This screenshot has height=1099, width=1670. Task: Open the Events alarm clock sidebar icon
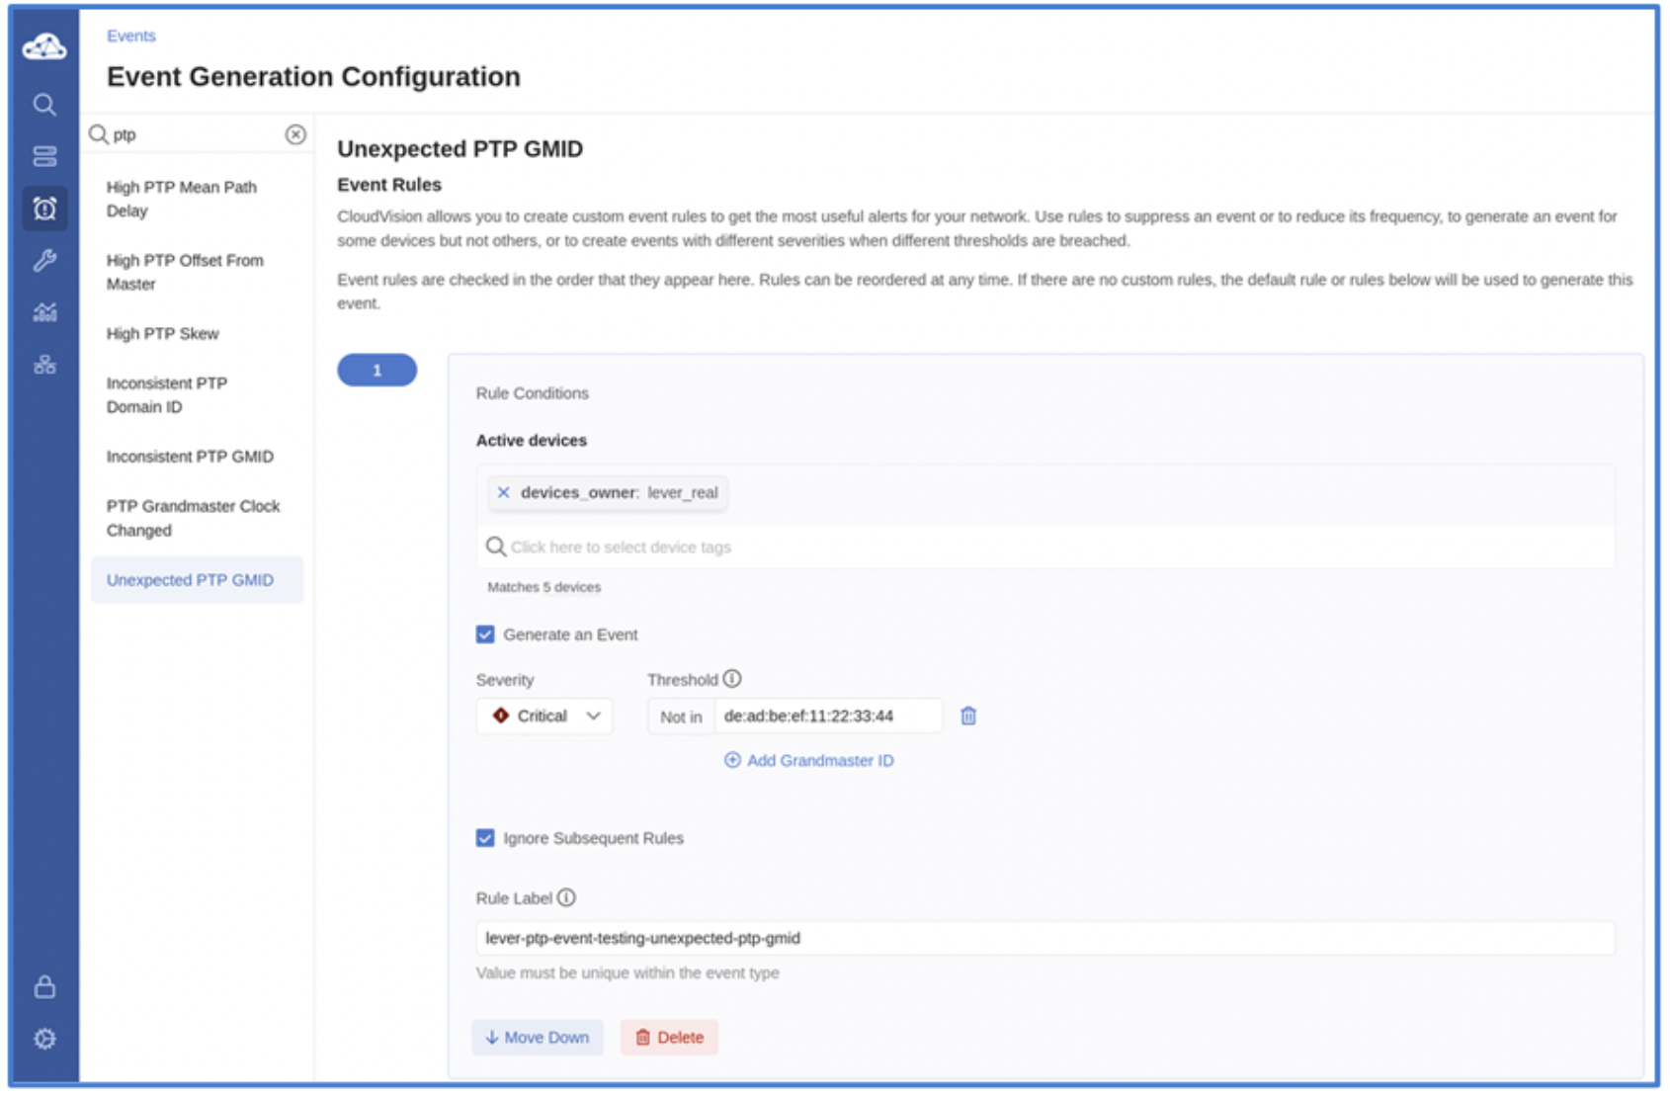tap(44, 209)
